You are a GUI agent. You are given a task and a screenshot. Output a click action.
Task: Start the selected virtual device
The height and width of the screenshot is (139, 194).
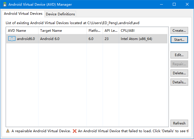tap(179, 40)
